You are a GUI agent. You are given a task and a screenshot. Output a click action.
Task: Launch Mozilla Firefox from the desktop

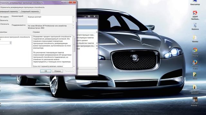tap(195, 65)
